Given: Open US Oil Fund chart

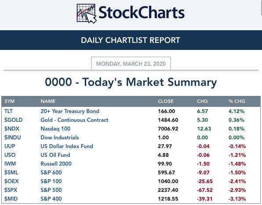Looking at the screenshot, I should point(55,155).
